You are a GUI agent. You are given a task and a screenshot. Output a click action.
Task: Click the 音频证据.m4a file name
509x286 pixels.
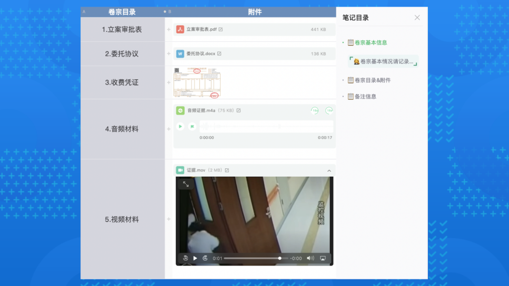point(201,111)
